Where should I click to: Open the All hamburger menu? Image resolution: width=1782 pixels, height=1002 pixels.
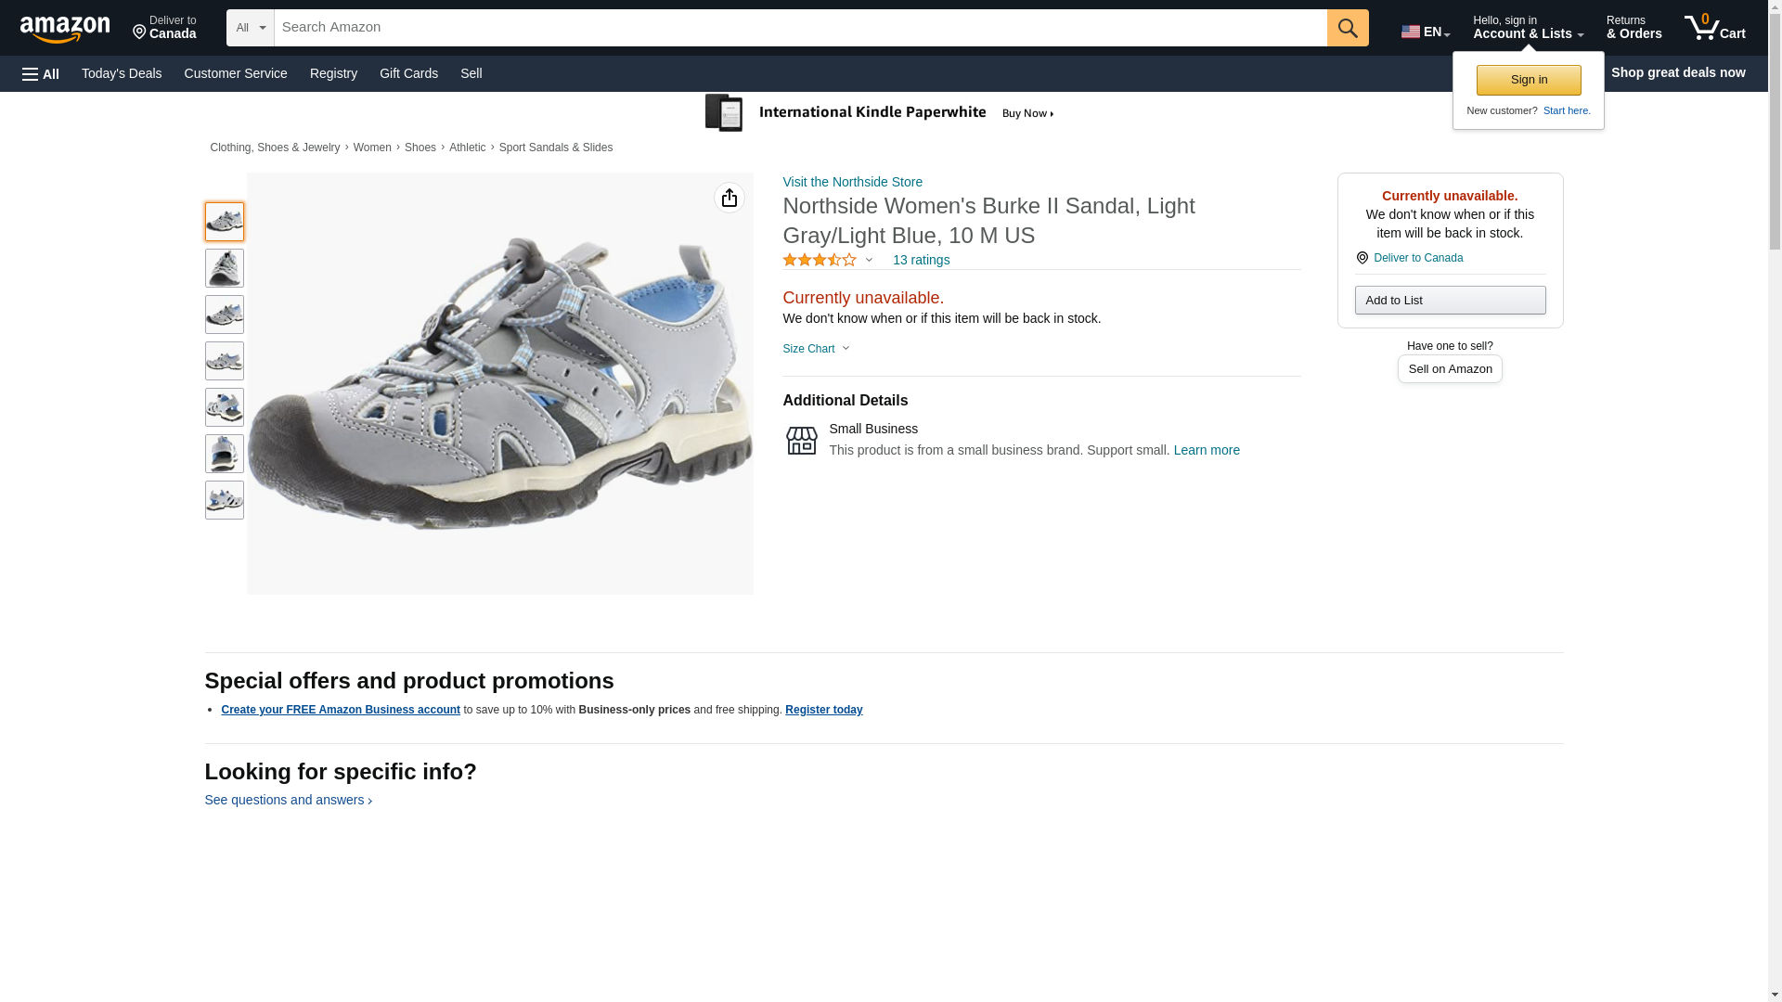(41, 73)
